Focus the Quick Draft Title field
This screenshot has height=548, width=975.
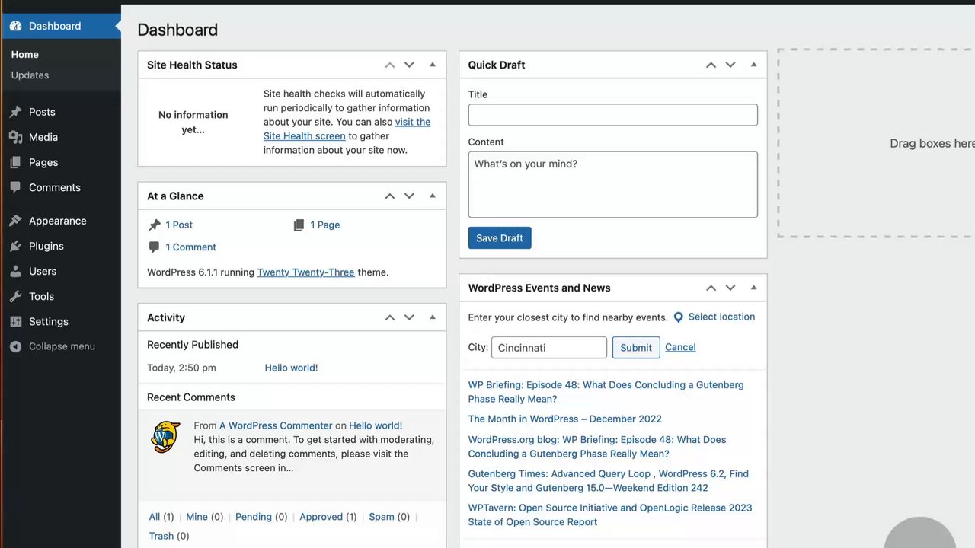[x=612, y=115]
